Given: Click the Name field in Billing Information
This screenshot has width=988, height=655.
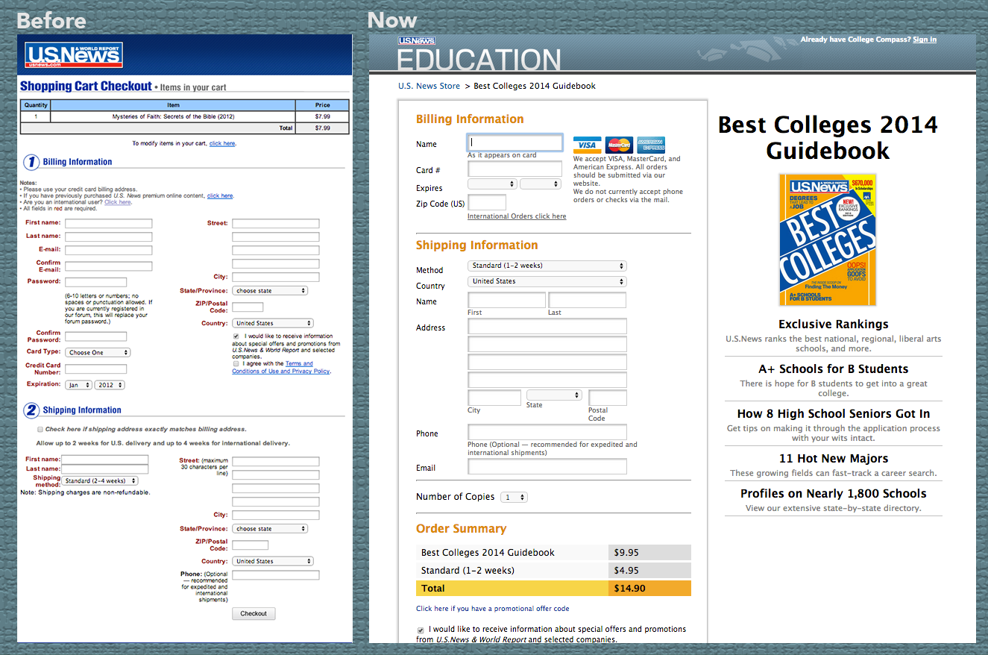Looking at the screenshot, I should (515, 142).
